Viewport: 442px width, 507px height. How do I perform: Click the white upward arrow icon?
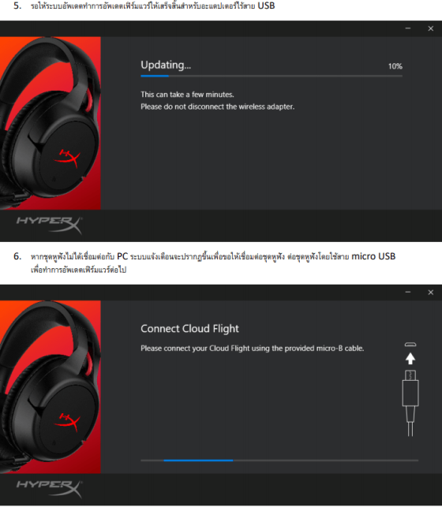[410, 359]
